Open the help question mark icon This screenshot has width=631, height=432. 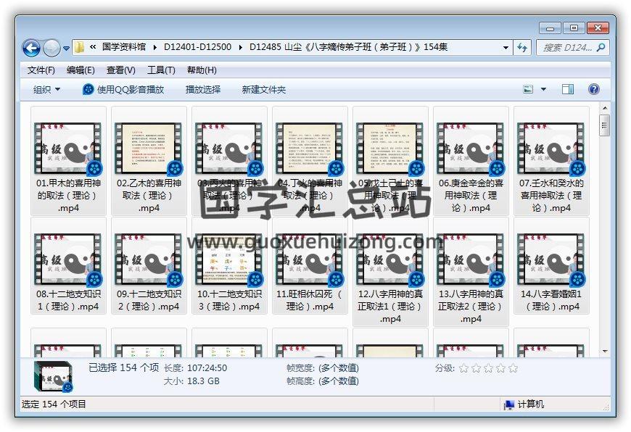pos(593,89)
